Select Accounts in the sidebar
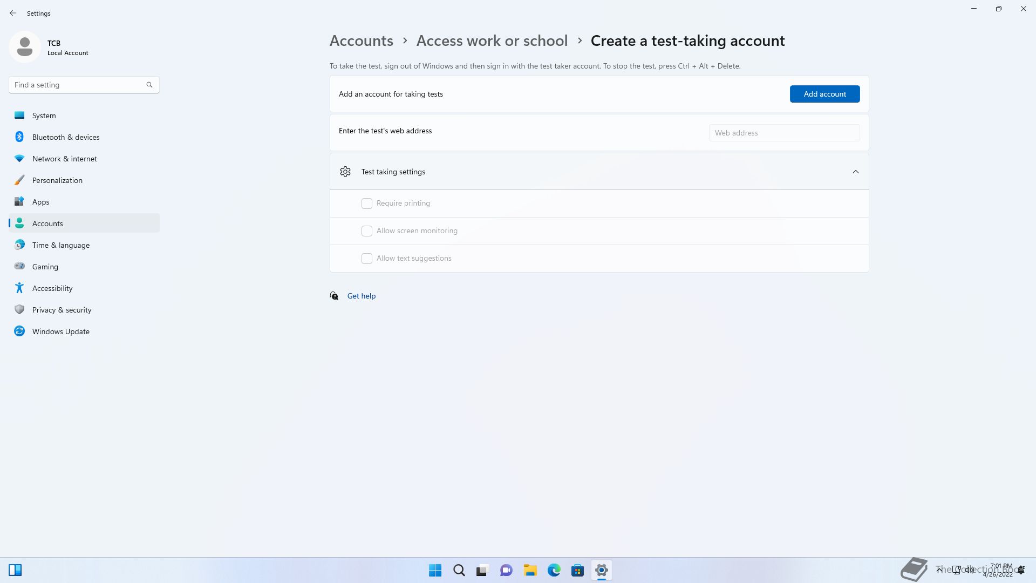The image size is (1036, 583). point(84,223)
